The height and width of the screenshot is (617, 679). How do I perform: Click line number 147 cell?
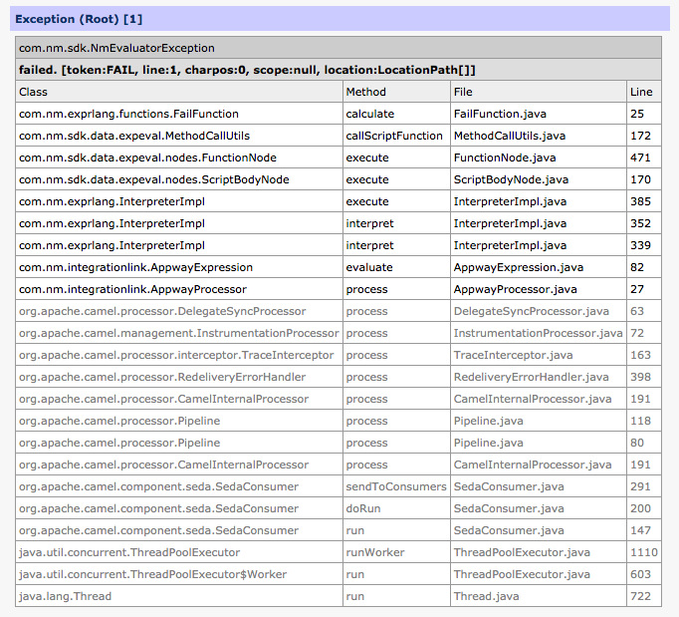coord(644,530)
